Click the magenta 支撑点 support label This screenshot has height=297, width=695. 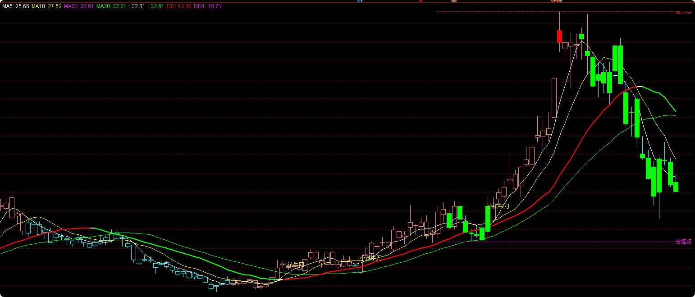pos(683,242)
